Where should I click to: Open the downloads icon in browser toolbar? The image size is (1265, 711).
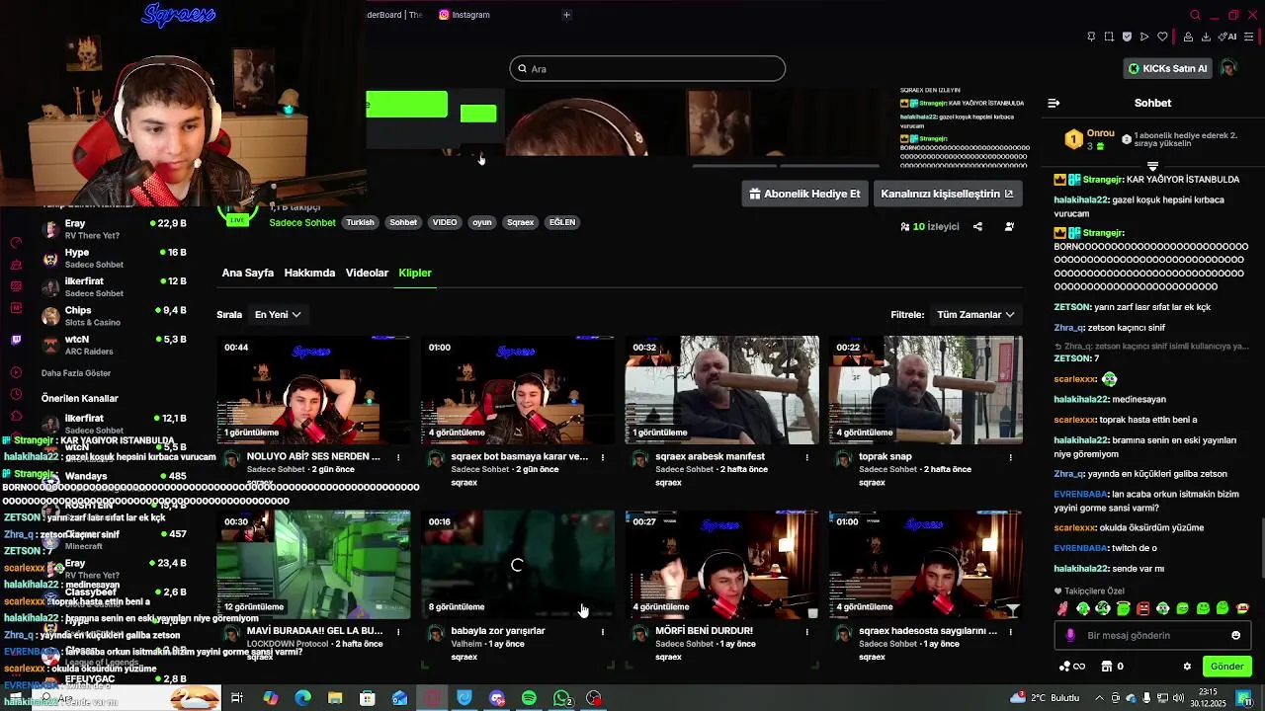1206,37
